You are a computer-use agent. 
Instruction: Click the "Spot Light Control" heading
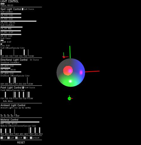pos(11,9)
